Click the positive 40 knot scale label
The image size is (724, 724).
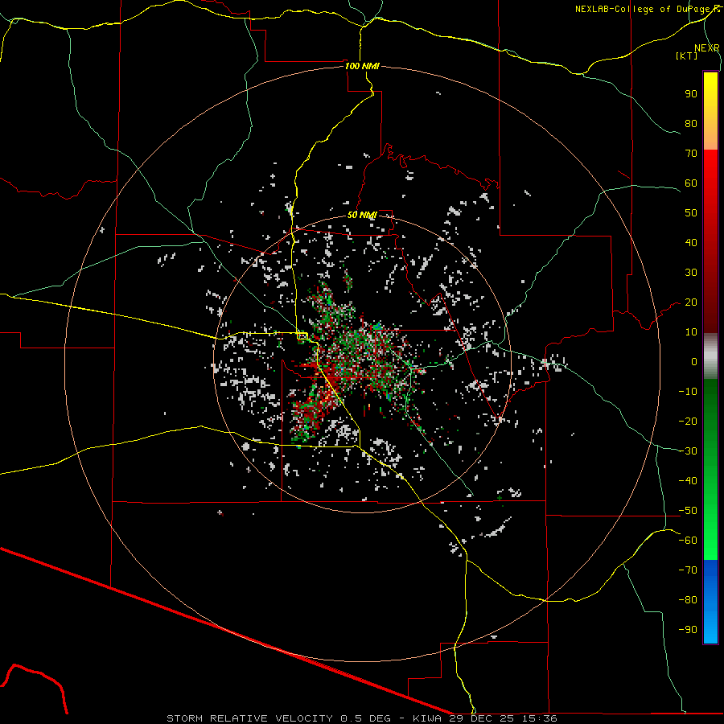point(691,242)
